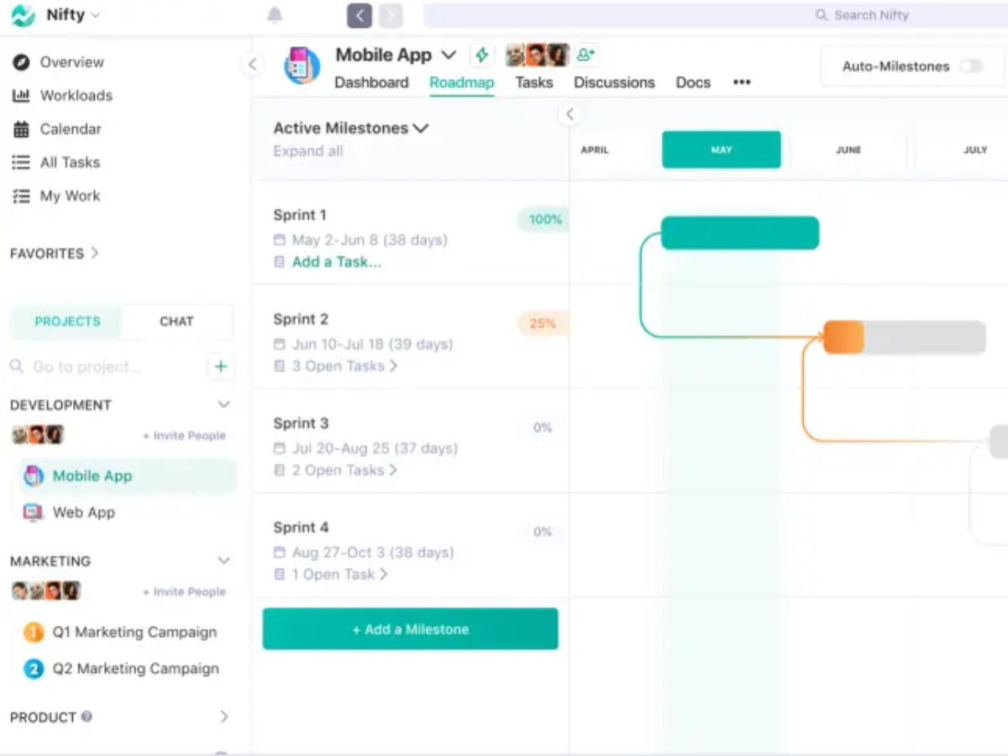Viewport: 1008px width, 756px height.
Task: Collapse the MARKETING section
Action: (223, 560)
